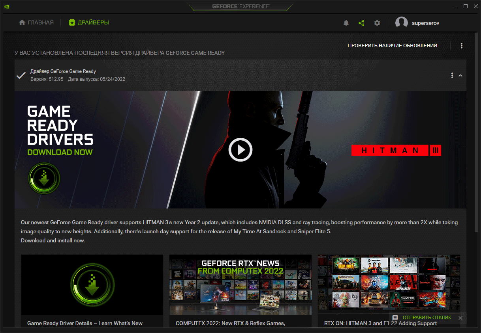The height and width of the screenshot is (333, 481).
Task: Click the Game Ready Driver Details link
Action: (x=85, y=323)
